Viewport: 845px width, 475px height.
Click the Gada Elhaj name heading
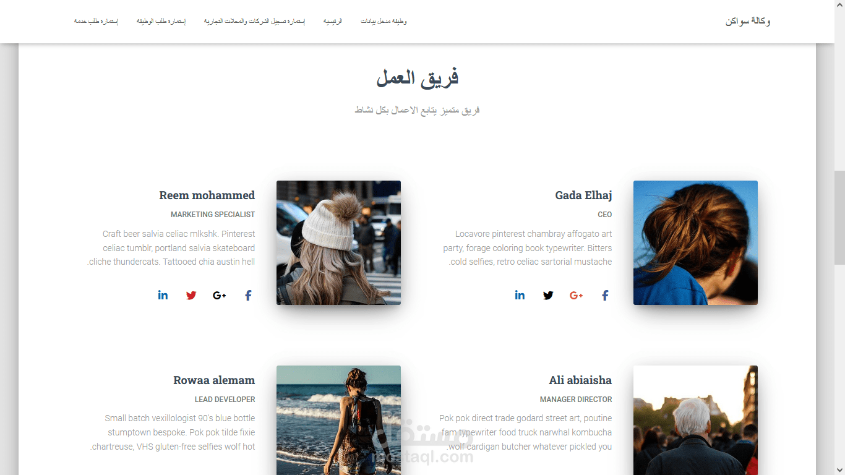[x=583, y=195]
